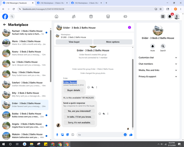Viewport: 184px width, 147px height.
Task: Reload the page with browser refresh button
Action: (x=14, y=9)
